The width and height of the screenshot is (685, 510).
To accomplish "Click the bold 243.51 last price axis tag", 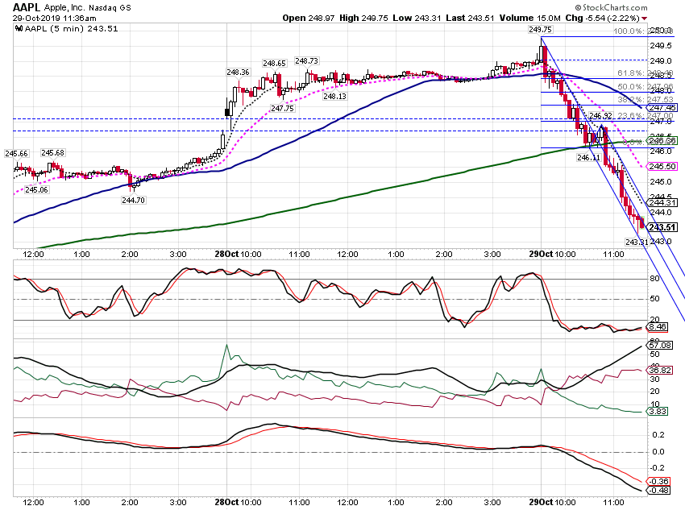I will (x=662, y=227).
